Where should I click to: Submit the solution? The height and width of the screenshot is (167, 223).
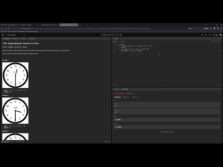pos(111,35)
